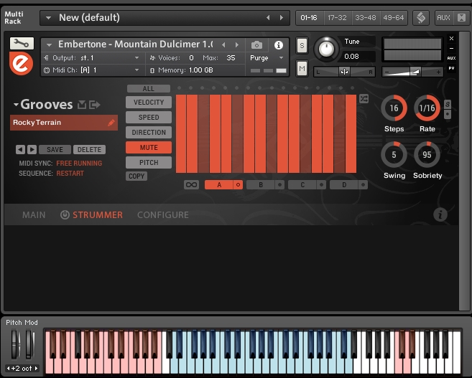Select the VELOCITY lane button

point(149,103)
